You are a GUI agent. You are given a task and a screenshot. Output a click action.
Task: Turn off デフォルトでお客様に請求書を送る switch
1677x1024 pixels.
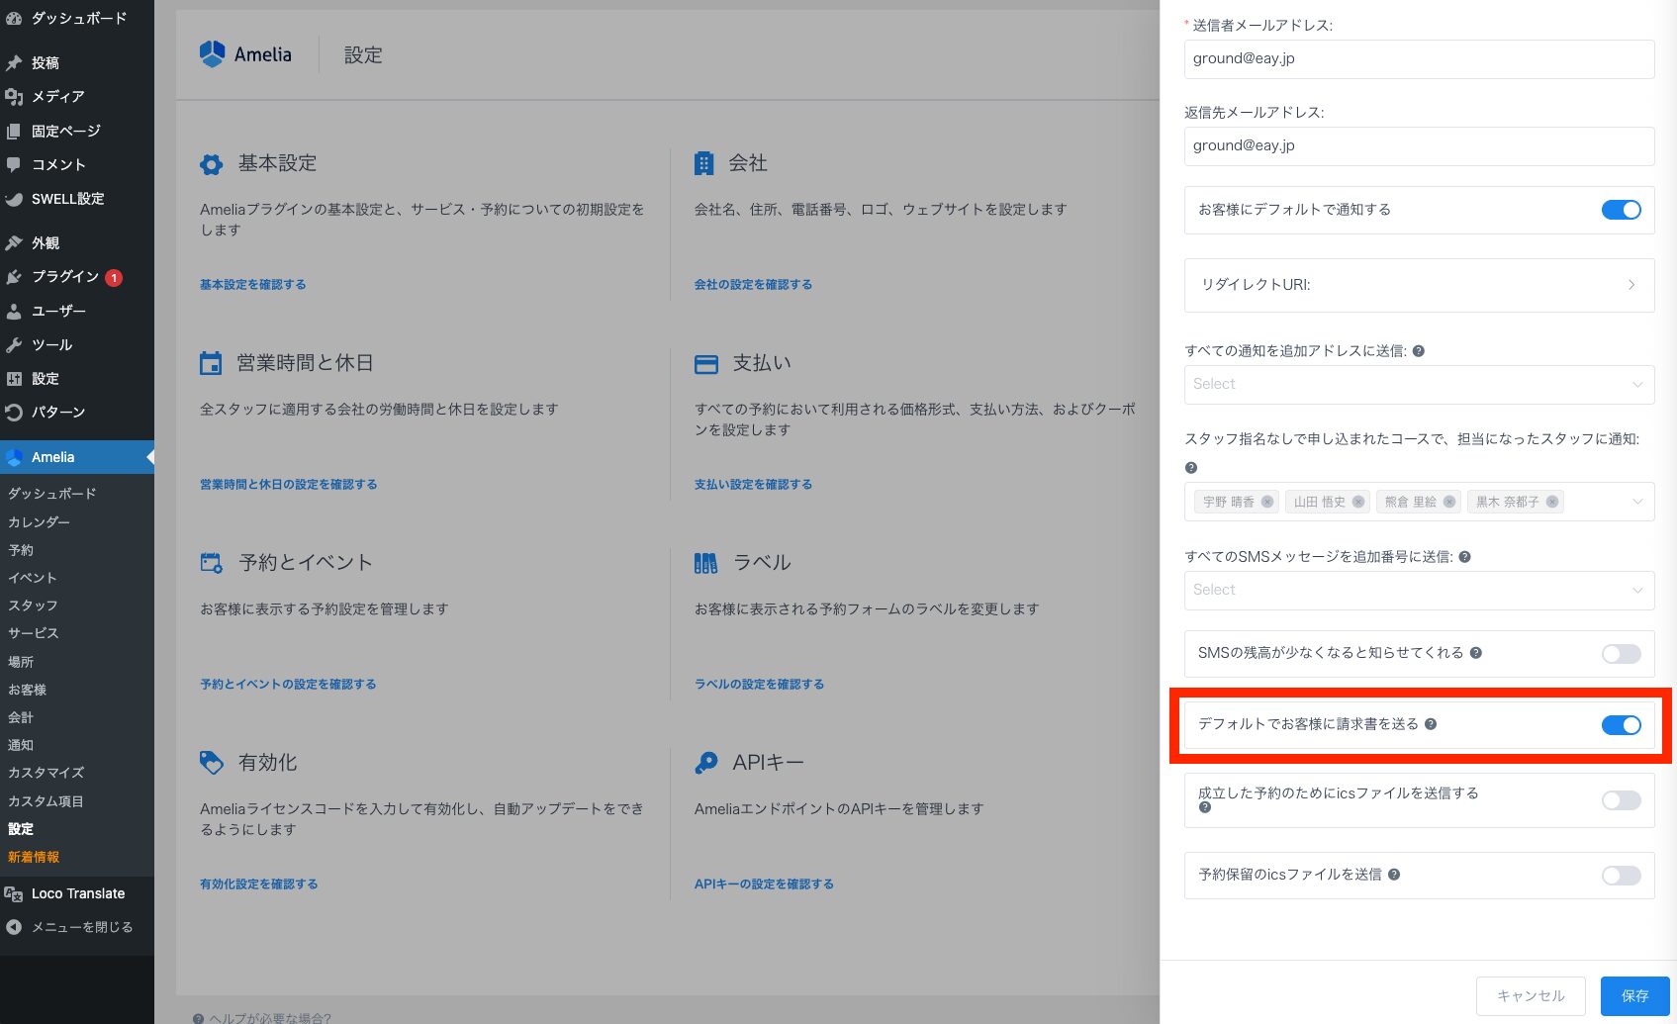click(1621, 725)
